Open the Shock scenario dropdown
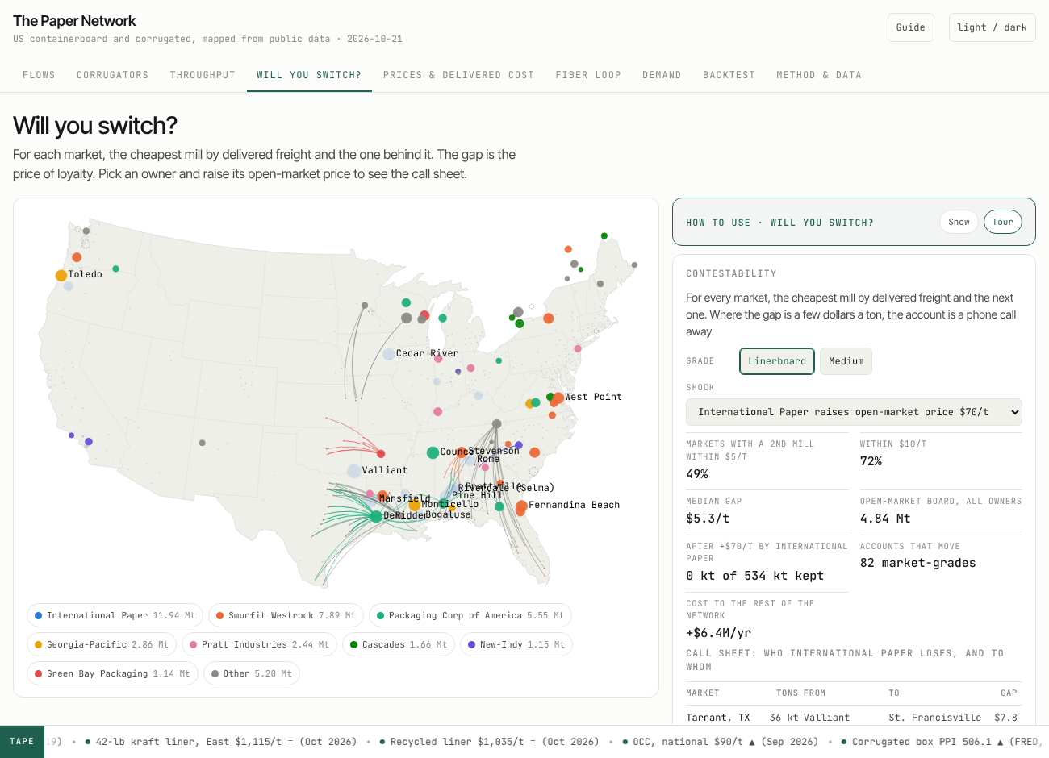This screenshot has height=758, width=1049. 854,412
